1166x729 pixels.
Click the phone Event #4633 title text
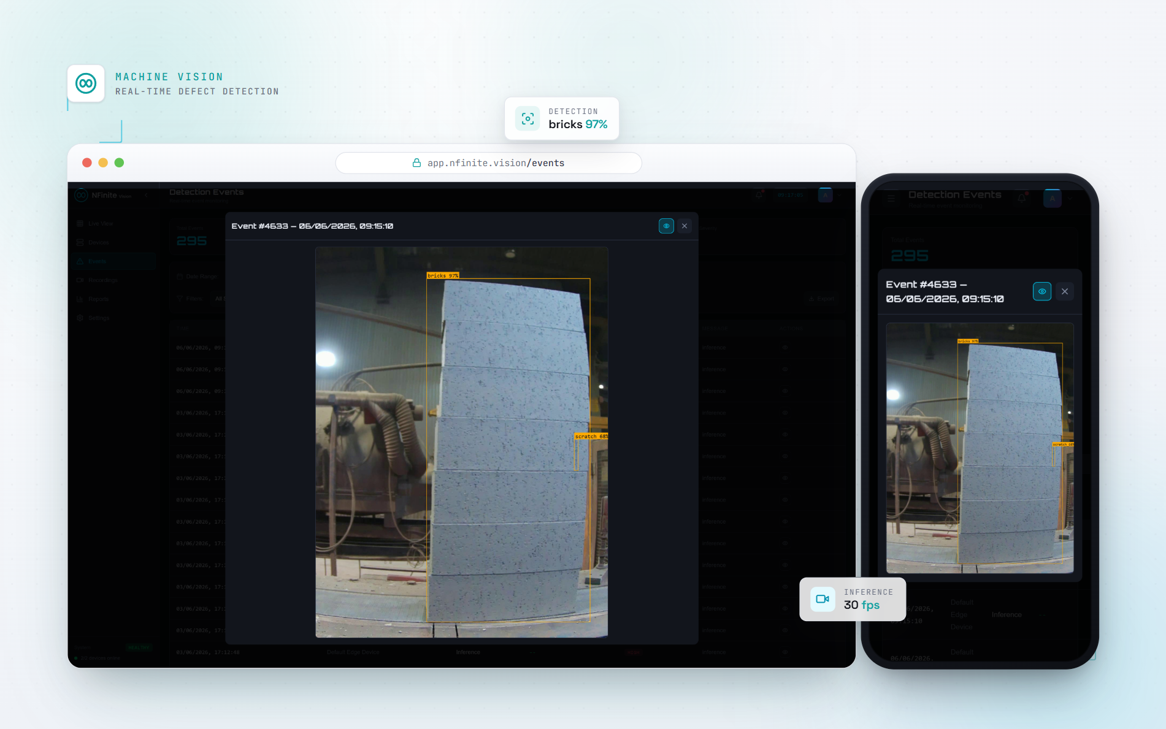[945, 292]
